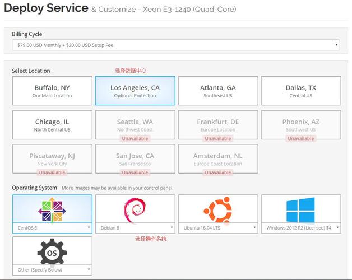The height and width of the screenshot is (280, 352).
Task: Click the San Jose, CA location tile
Action: [x=135, y=159]
